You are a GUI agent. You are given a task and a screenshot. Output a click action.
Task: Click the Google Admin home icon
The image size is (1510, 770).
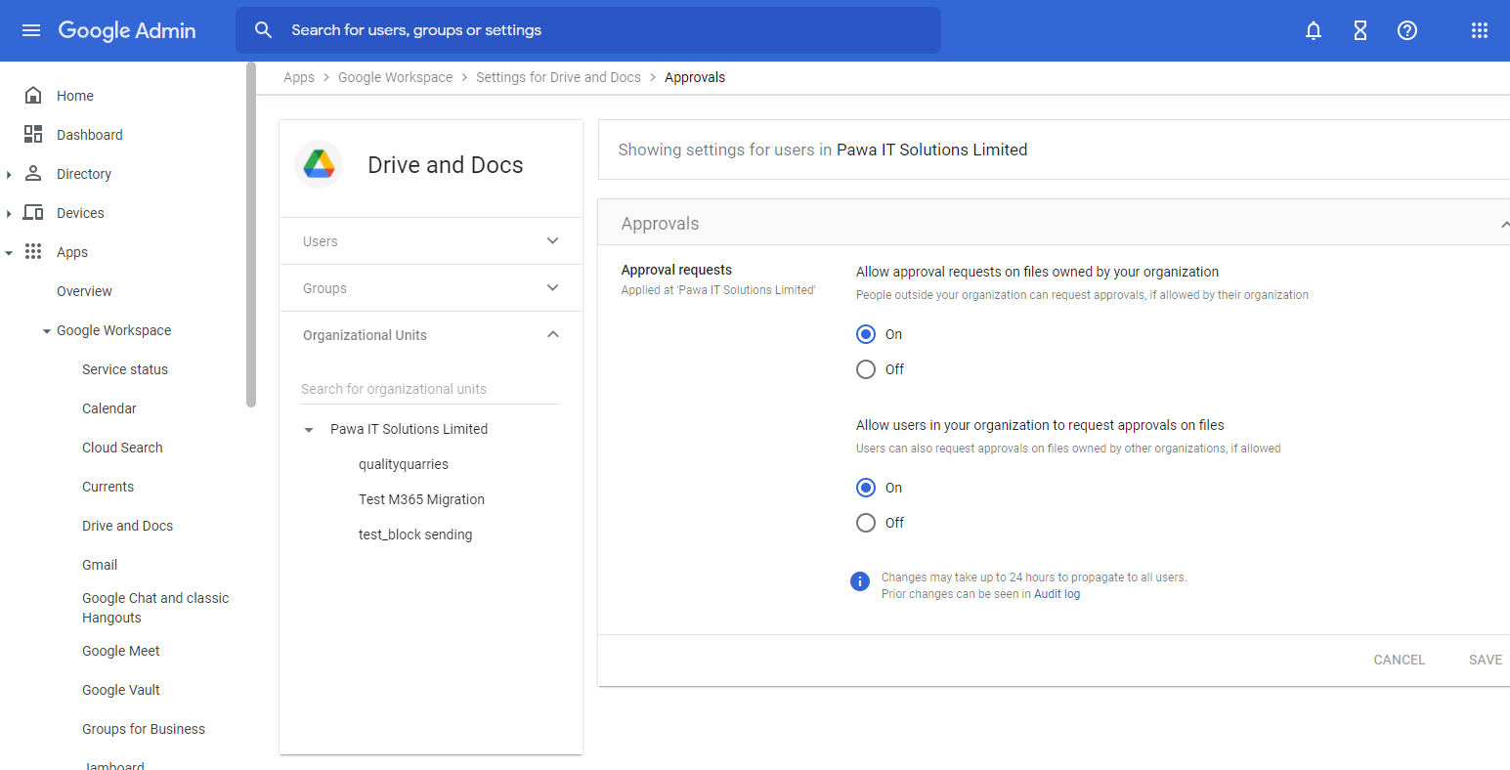(127, 30)
